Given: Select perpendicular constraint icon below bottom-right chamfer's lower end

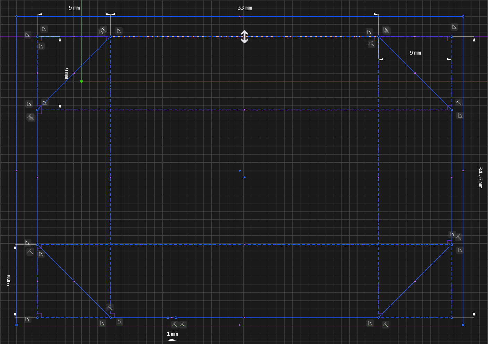Looking at the screenshot, I should tap(385, 325).
